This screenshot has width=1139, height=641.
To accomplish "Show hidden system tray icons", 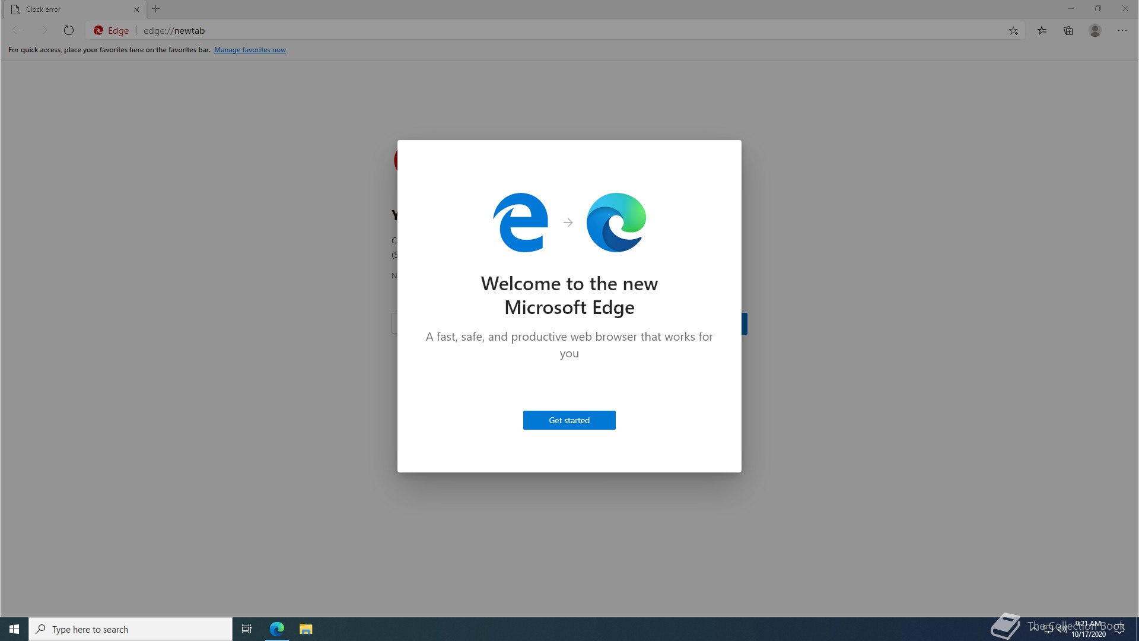I will 1034,628.
